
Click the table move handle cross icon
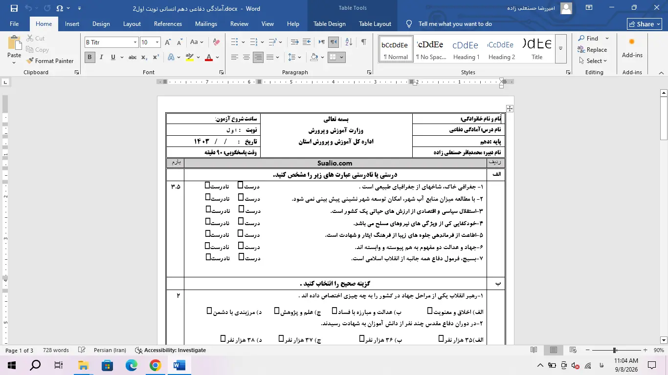[x=510, y=108]
